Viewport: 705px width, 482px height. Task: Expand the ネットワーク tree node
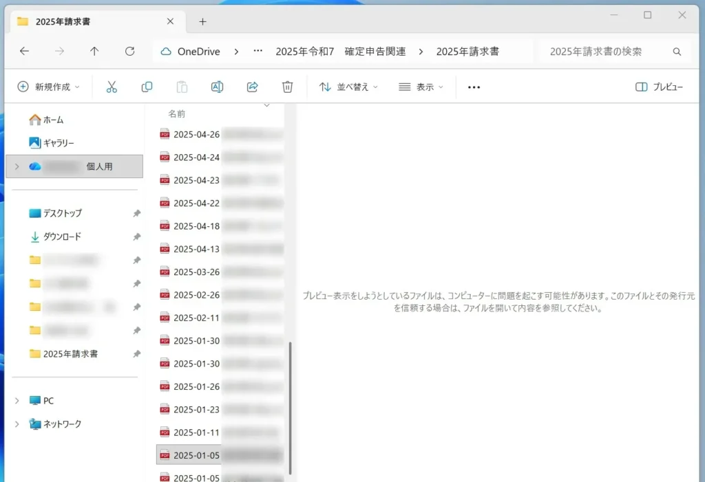pyautogui.click(x=17, y=424)
